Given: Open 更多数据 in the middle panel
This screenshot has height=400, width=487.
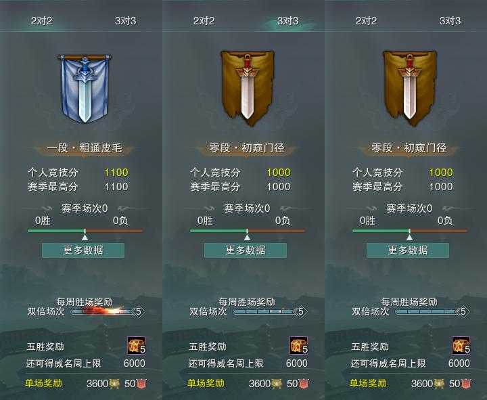Looking at the screenshot, I should [x=246, y=250].
